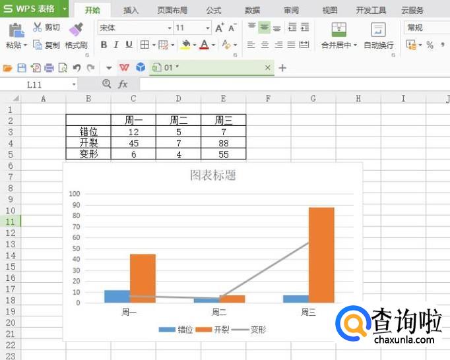Expand fill color dropdown arrow
The height and width of the screenshot is (360, 450).
point(194,45)
